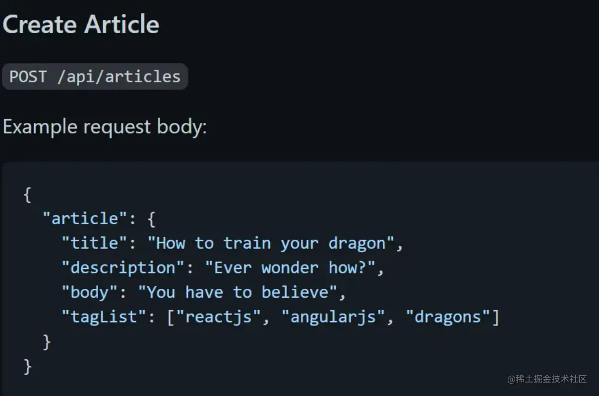Click the Create Article heading
Viewport: 599px width, 396px height.
coord(81,24)
